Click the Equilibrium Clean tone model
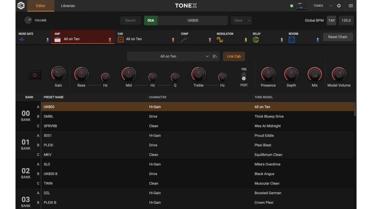Viewport: 372px width, 209px height. (268, 155)
